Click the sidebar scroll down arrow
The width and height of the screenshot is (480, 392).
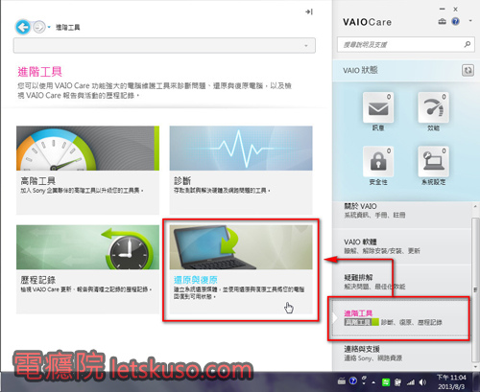click(475, 367)
